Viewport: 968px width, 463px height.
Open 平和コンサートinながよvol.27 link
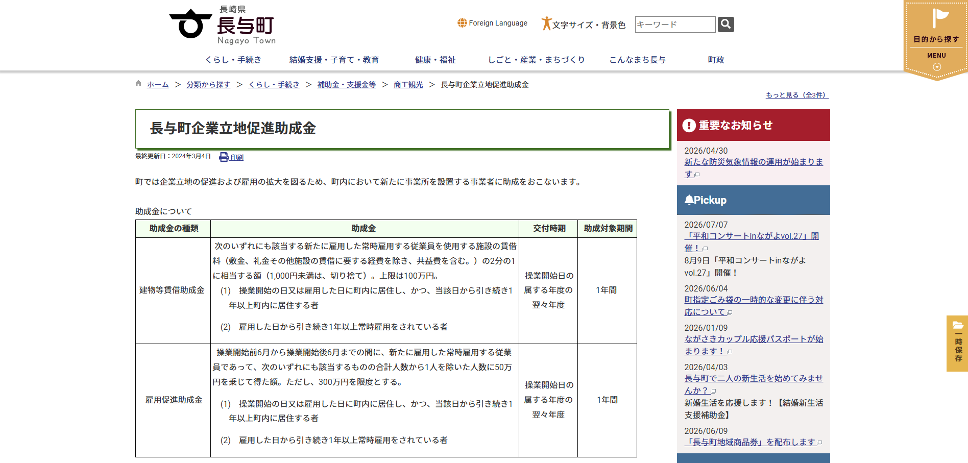tap(752, 242)
